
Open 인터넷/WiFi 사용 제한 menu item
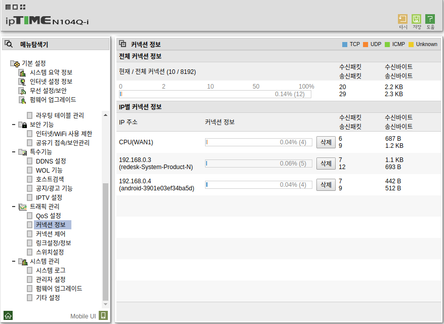(64, 134)
